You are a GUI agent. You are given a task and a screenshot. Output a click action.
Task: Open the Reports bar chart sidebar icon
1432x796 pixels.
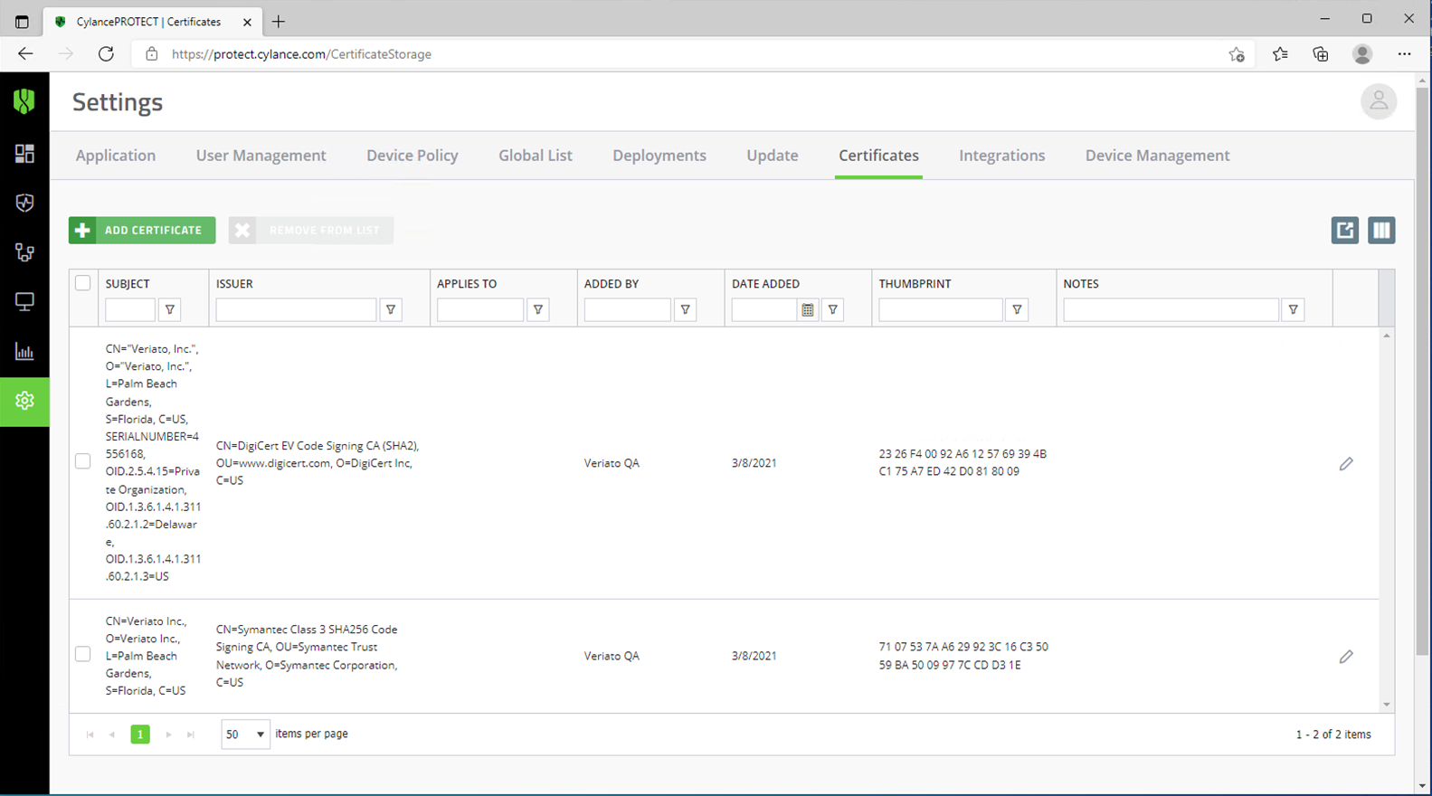tap(24, 351)
